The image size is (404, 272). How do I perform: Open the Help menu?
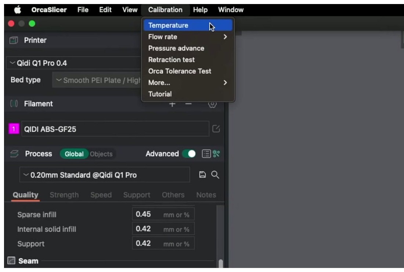coord(200,10)
